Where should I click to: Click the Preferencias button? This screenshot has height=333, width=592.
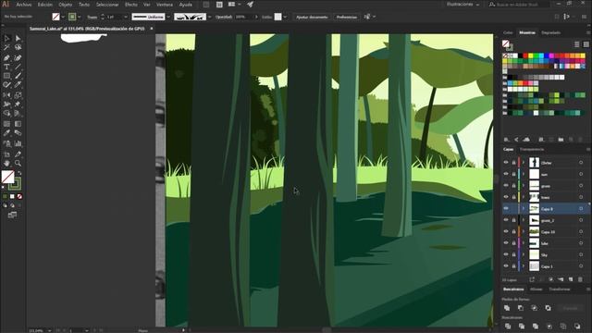(347, 17)
